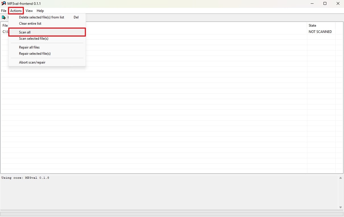
Task: Click the progress bar at the bottom
Action: (x=172, y=214)
